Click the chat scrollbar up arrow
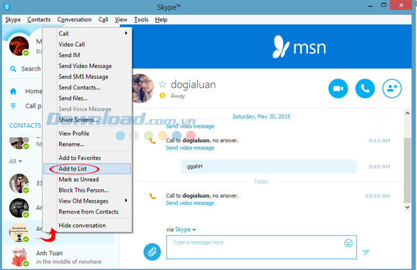Screen dimensions: 417x270 pyautogui.click(x=407, y=113)
